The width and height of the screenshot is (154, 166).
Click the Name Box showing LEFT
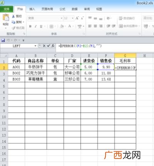[17, 46]
